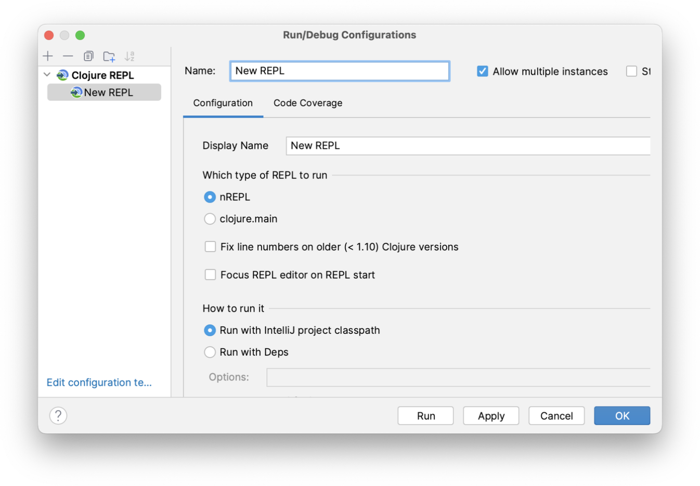
Task: Add a new run configuration
Action: (48, 56)
